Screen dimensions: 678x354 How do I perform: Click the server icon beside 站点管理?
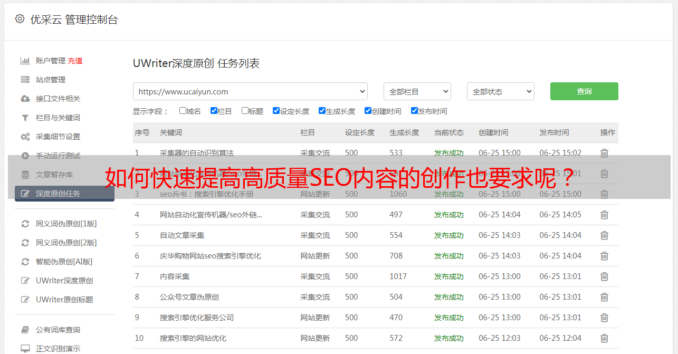pos(25,80)
